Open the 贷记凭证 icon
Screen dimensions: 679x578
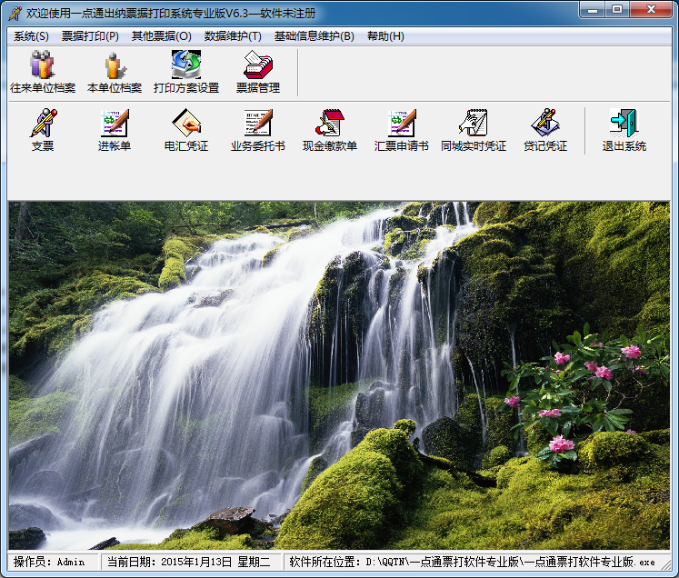[x=544, y=129]
